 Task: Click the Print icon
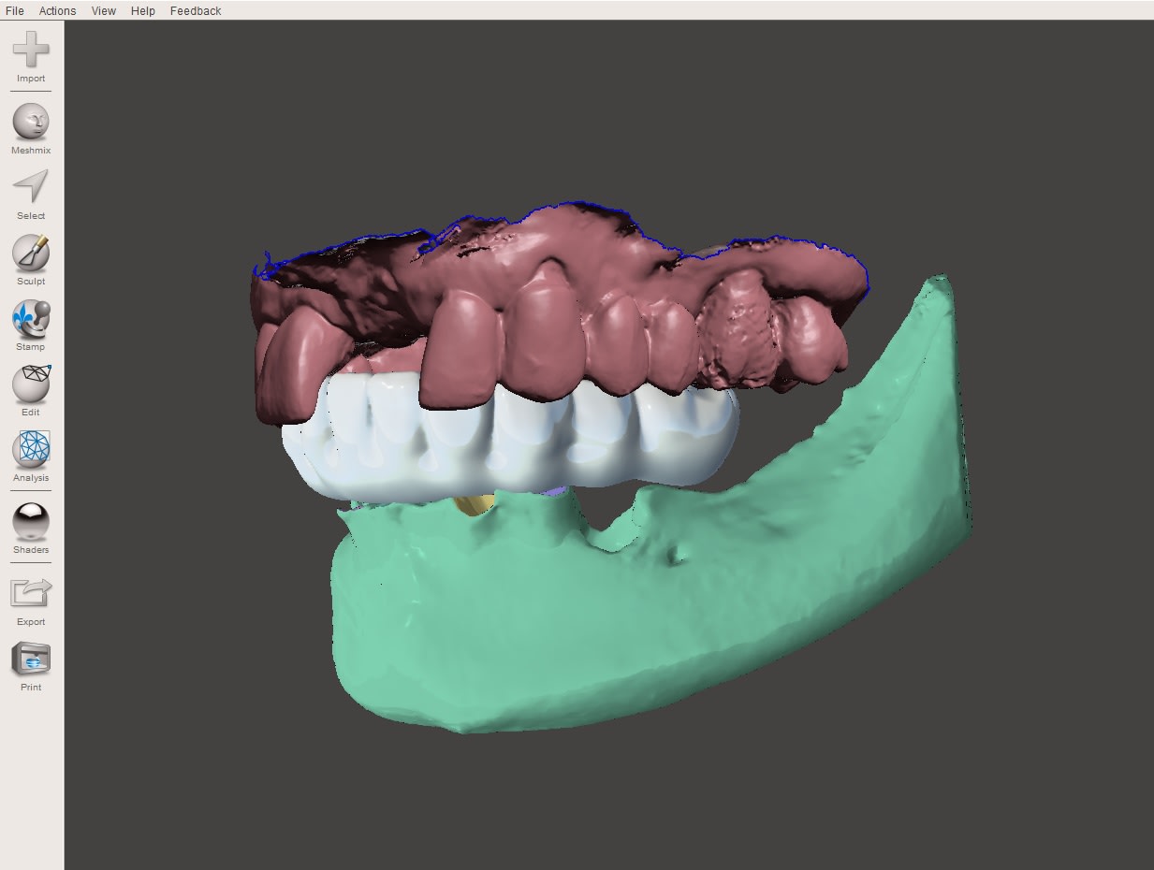point(31,659)
